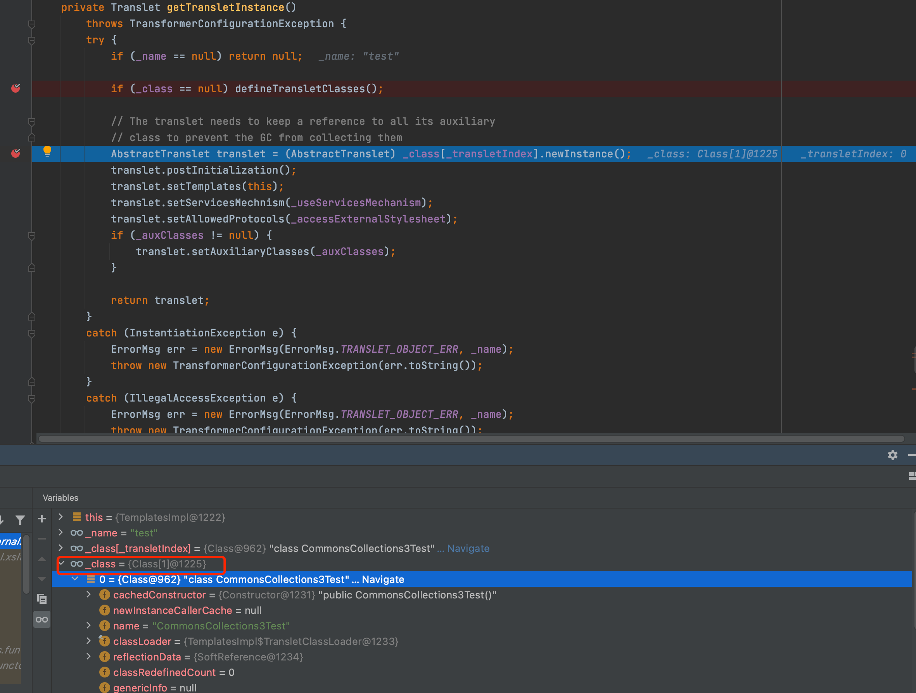
Task: Click glasses icon beside _class watch
Action: point(77,564)
